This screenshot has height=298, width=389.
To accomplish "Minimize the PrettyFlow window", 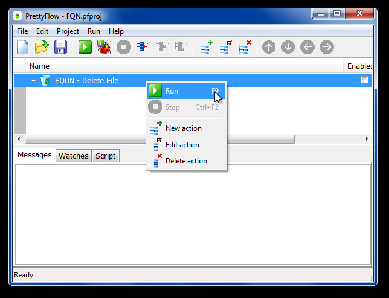I will (321, 14).
